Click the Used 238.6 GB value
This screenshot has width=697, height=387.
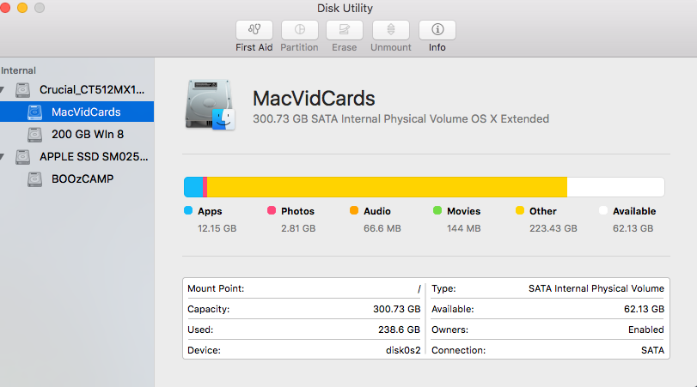[399, 330]
